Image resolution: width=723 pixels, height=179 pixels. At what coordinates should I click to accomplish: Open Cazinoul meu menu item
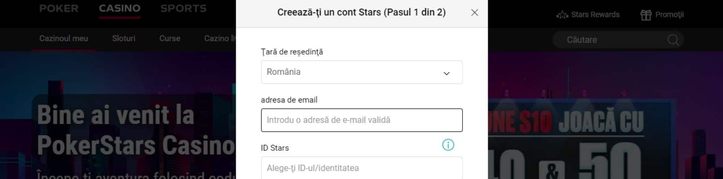64,38
